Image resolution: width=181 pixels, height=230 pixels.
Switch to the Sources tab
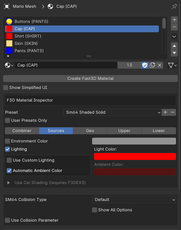click(56, 131)
